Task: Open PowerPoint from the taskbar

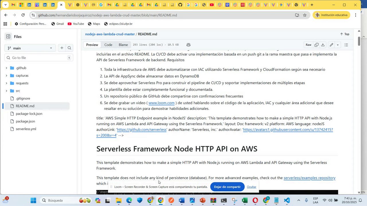Action: [203, 201]
